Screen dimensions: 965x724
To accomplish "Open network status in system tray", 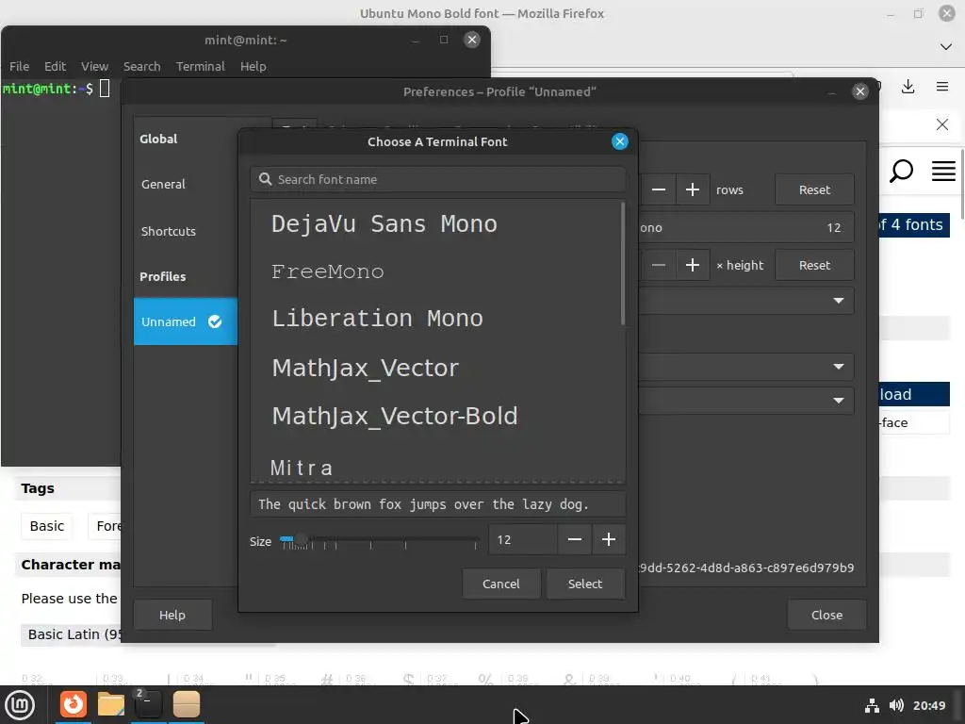I will coord(872,705).
